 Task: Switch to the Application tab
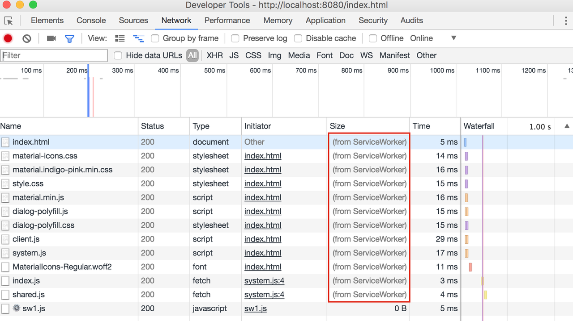pos(325,21)
